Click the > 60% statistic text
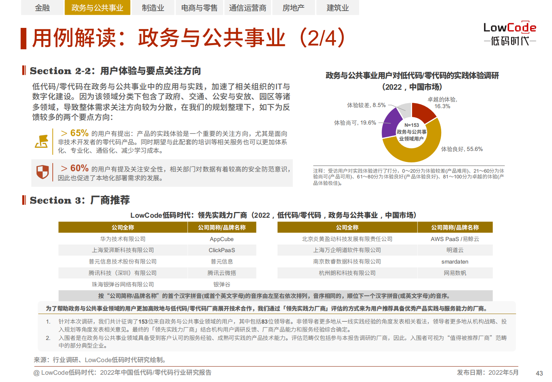The width and height of the screenshot is (552, 382). point(75,168)
